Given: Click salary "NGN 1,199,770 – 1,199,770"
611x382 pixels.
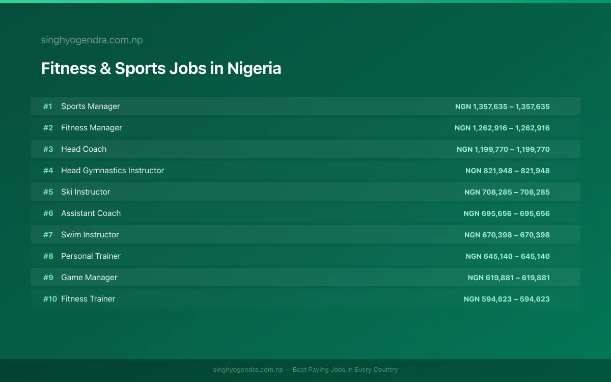Looking at the screenshot, I should tap(503, 149).
